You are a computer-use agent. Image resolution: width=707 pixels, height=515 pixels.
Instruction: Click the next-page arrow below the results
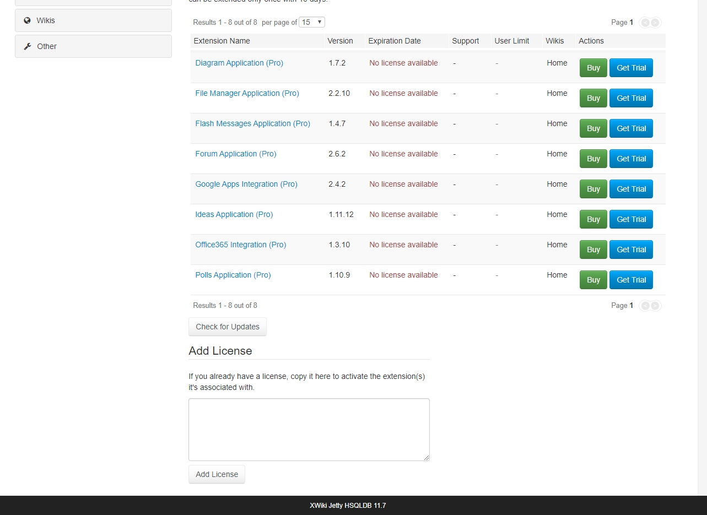point(656,306)
